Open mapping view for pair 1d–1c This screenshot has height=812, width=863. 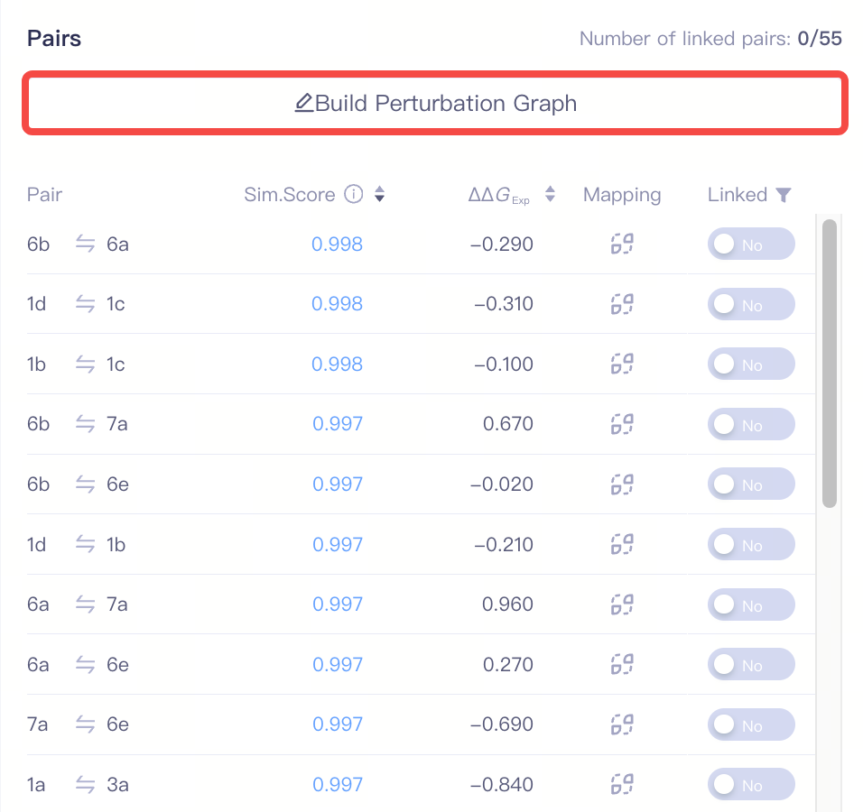[x=622, y=304]
